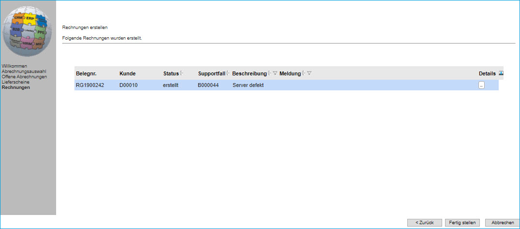
Task: Click the Belegnr. column header
Action: [x=86, y=73]
